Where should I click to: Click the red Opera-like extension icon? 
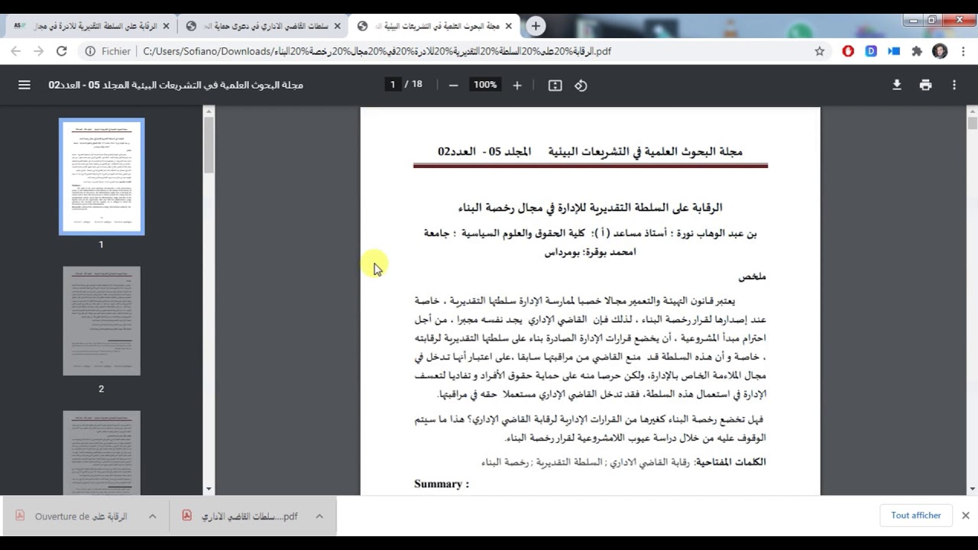848,51
